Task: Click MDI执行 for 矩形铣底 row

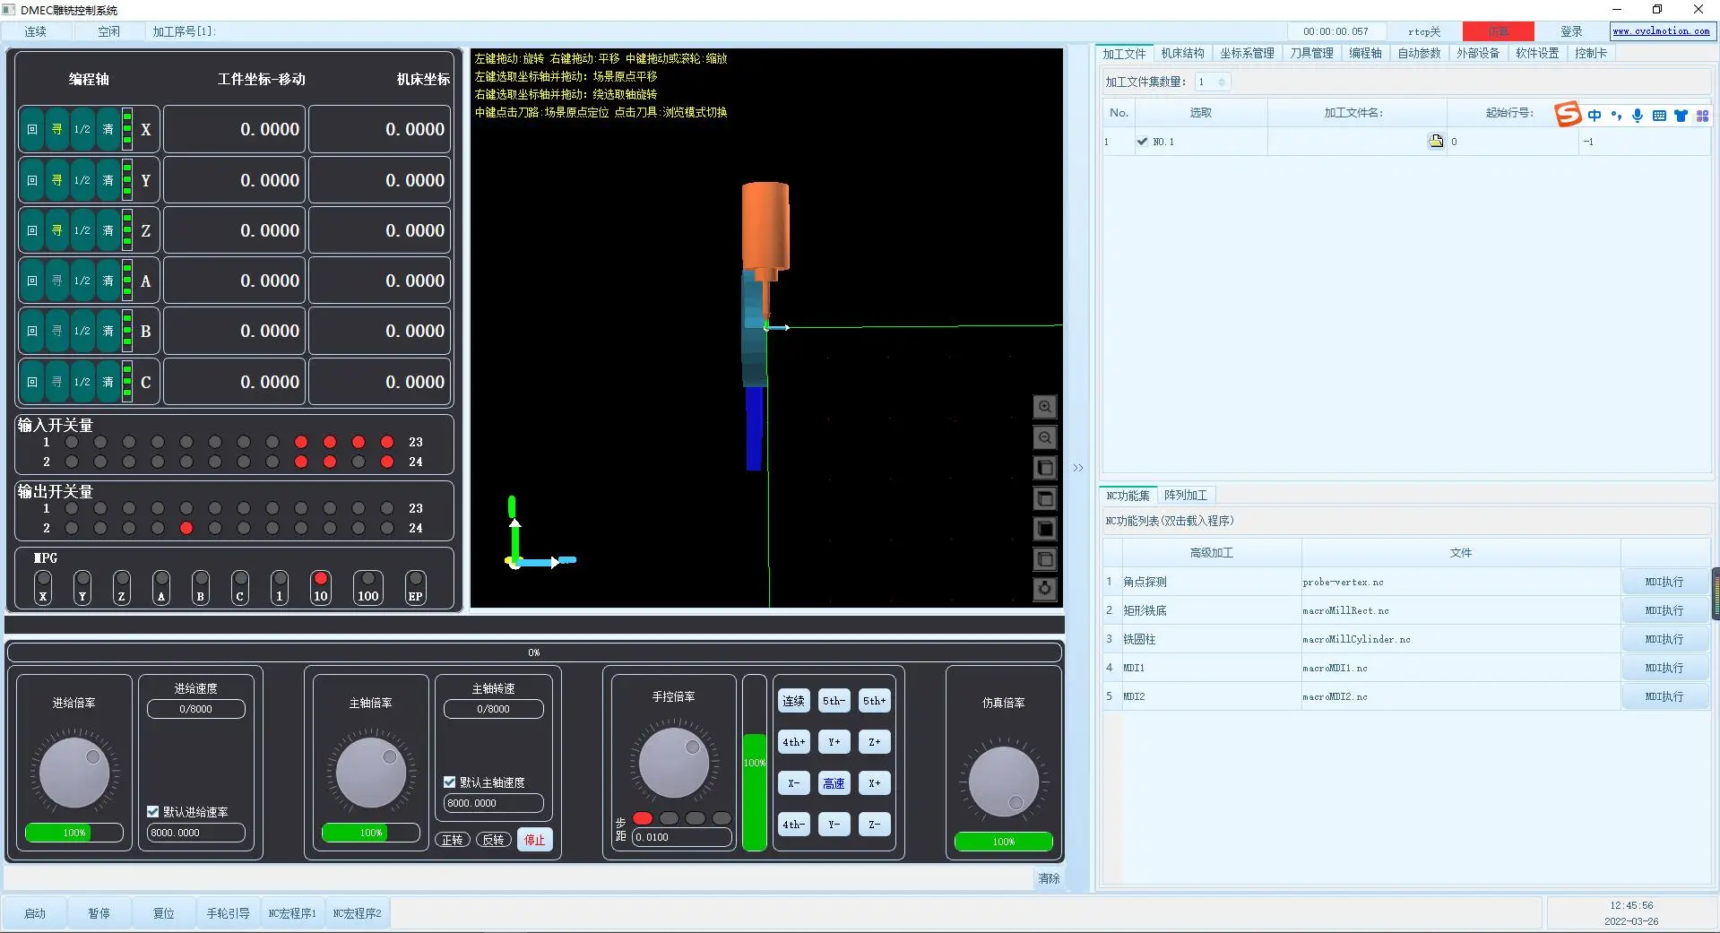Action: [1664, 610]
